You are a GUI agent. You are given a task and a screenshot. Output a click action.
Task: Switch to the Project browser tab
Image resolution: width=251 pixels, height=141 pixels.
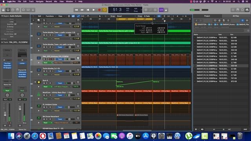[207, 16]
